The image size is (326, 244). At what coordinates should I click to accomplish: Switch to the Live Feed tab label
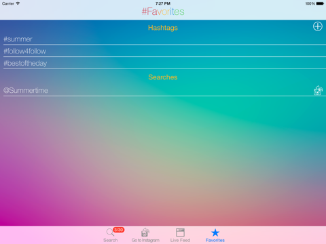(180, 240)
